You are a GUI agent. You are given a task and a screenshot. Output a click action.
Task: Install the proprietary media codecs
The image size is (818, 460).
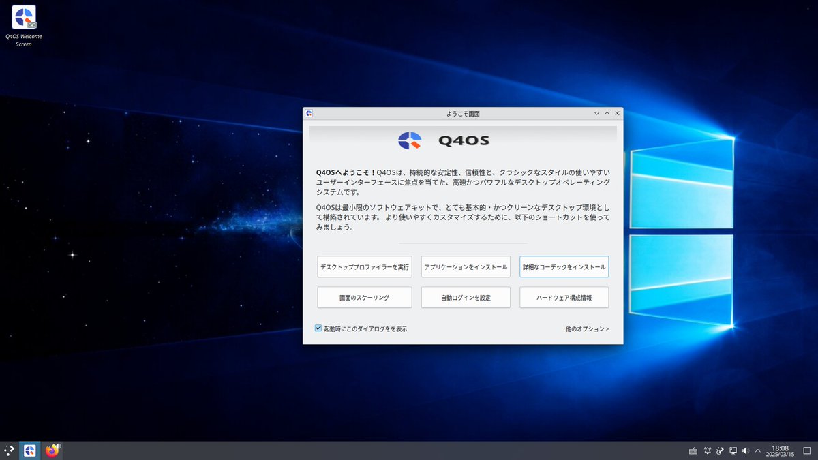click(564, 266)
